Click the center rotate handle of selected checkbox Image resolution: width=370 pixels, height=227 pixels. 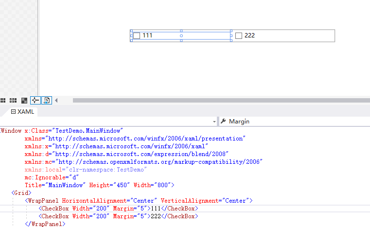(181, 36)
